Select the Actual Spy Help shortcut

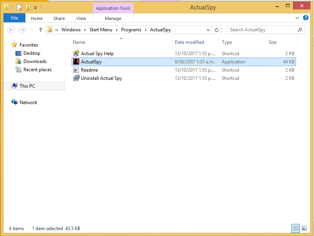97,54
